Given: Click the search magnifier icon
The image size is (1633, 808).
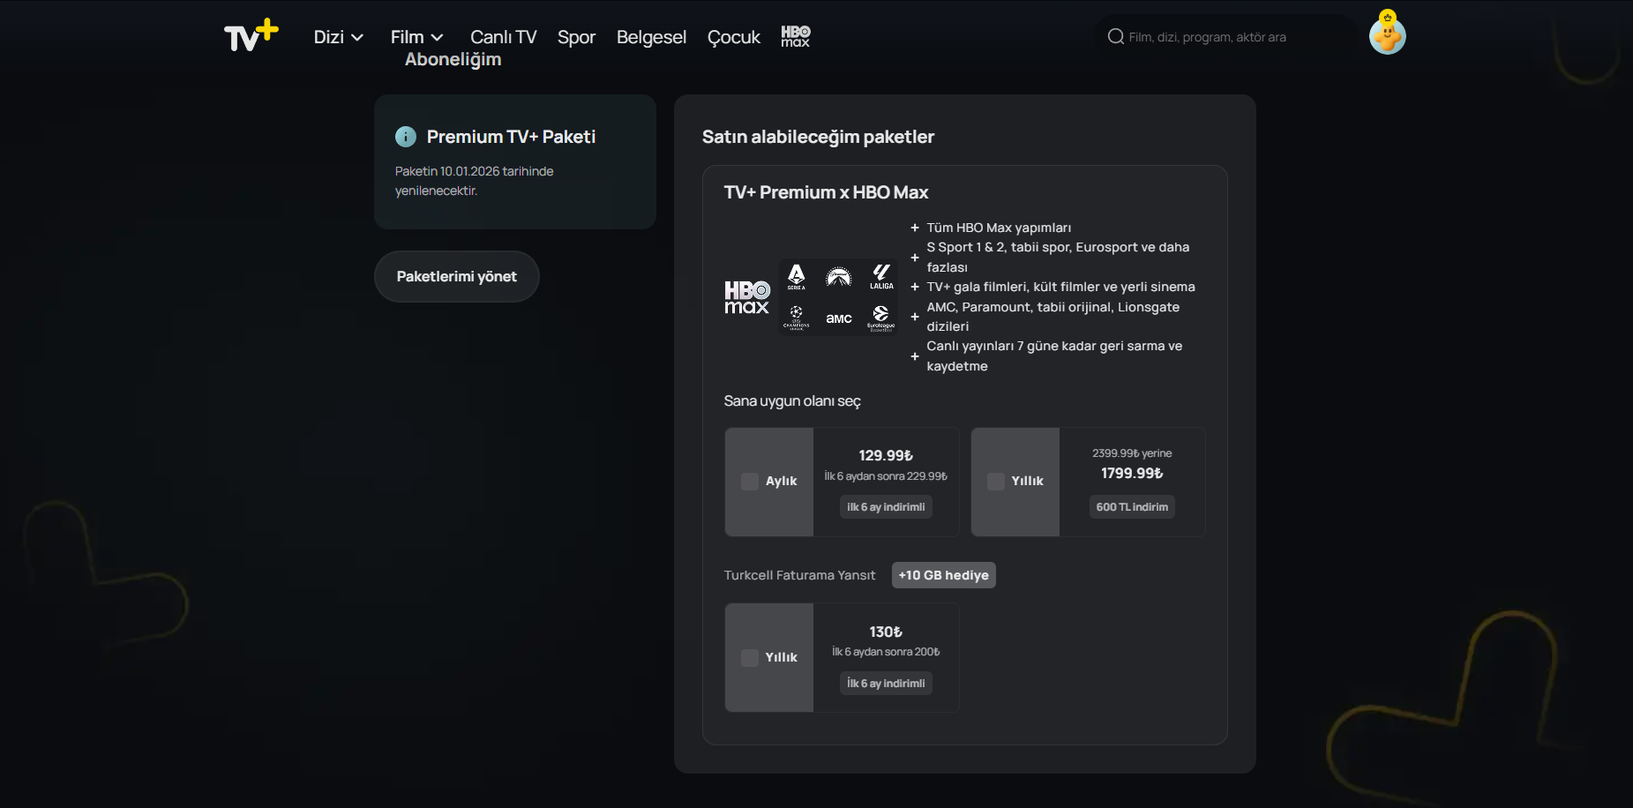Looking at the screenshot, I should tap(1116, 36).
